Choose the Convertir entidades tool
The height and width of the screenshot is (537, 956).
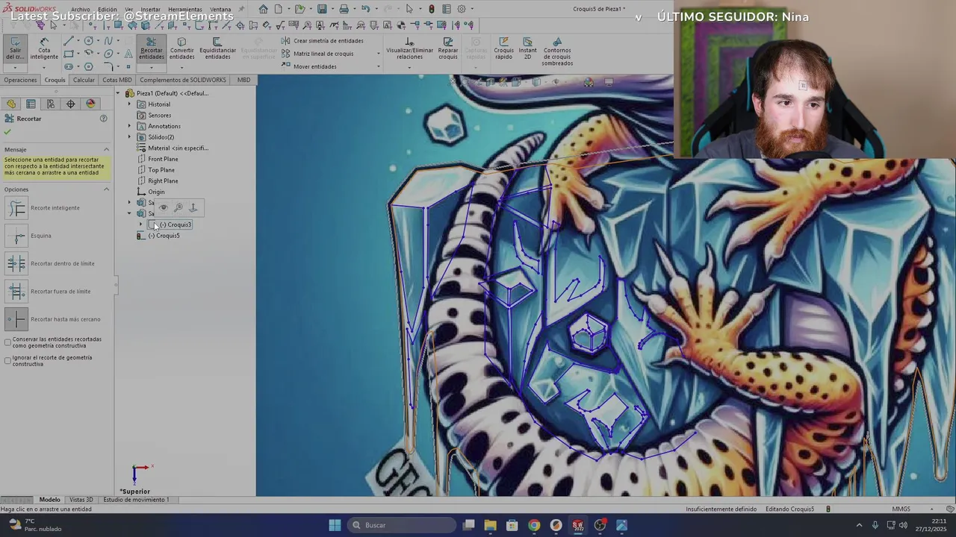point(181,48)
